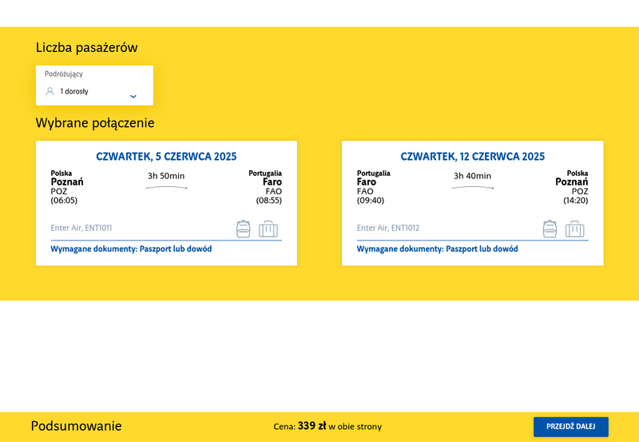Click the 339 zł price in summary
639x442 pixels.
pos(312,426)
